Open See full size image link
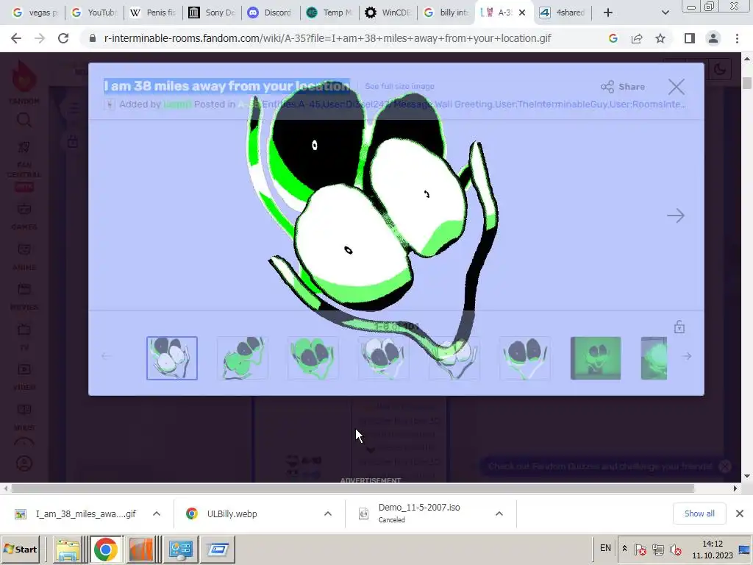This screenshot has width=753, height=565. [x=399, y=86]
